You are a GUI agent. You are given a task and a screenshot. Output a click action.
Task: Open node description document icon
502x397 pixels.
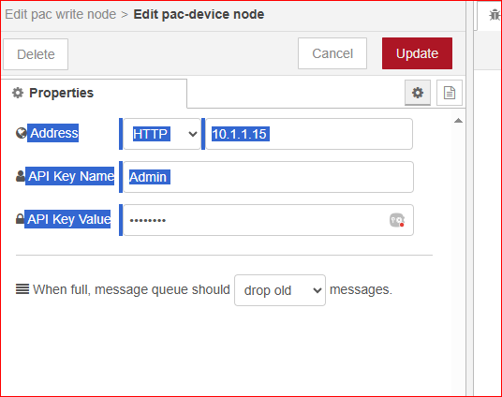click(x=450, y=93)
